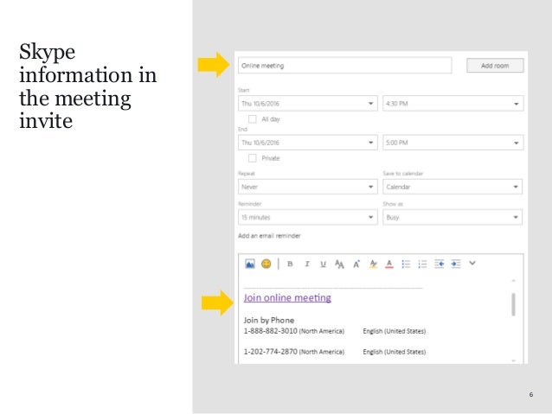Open the emoji picker smiley icon
The image size is (552, 414).
coord(266,264)
